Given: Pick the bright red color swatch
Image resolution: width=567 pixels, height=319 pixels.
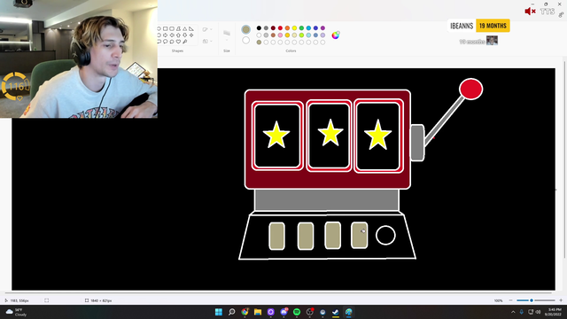Looking at the screenshot, I should click(280, 27).
